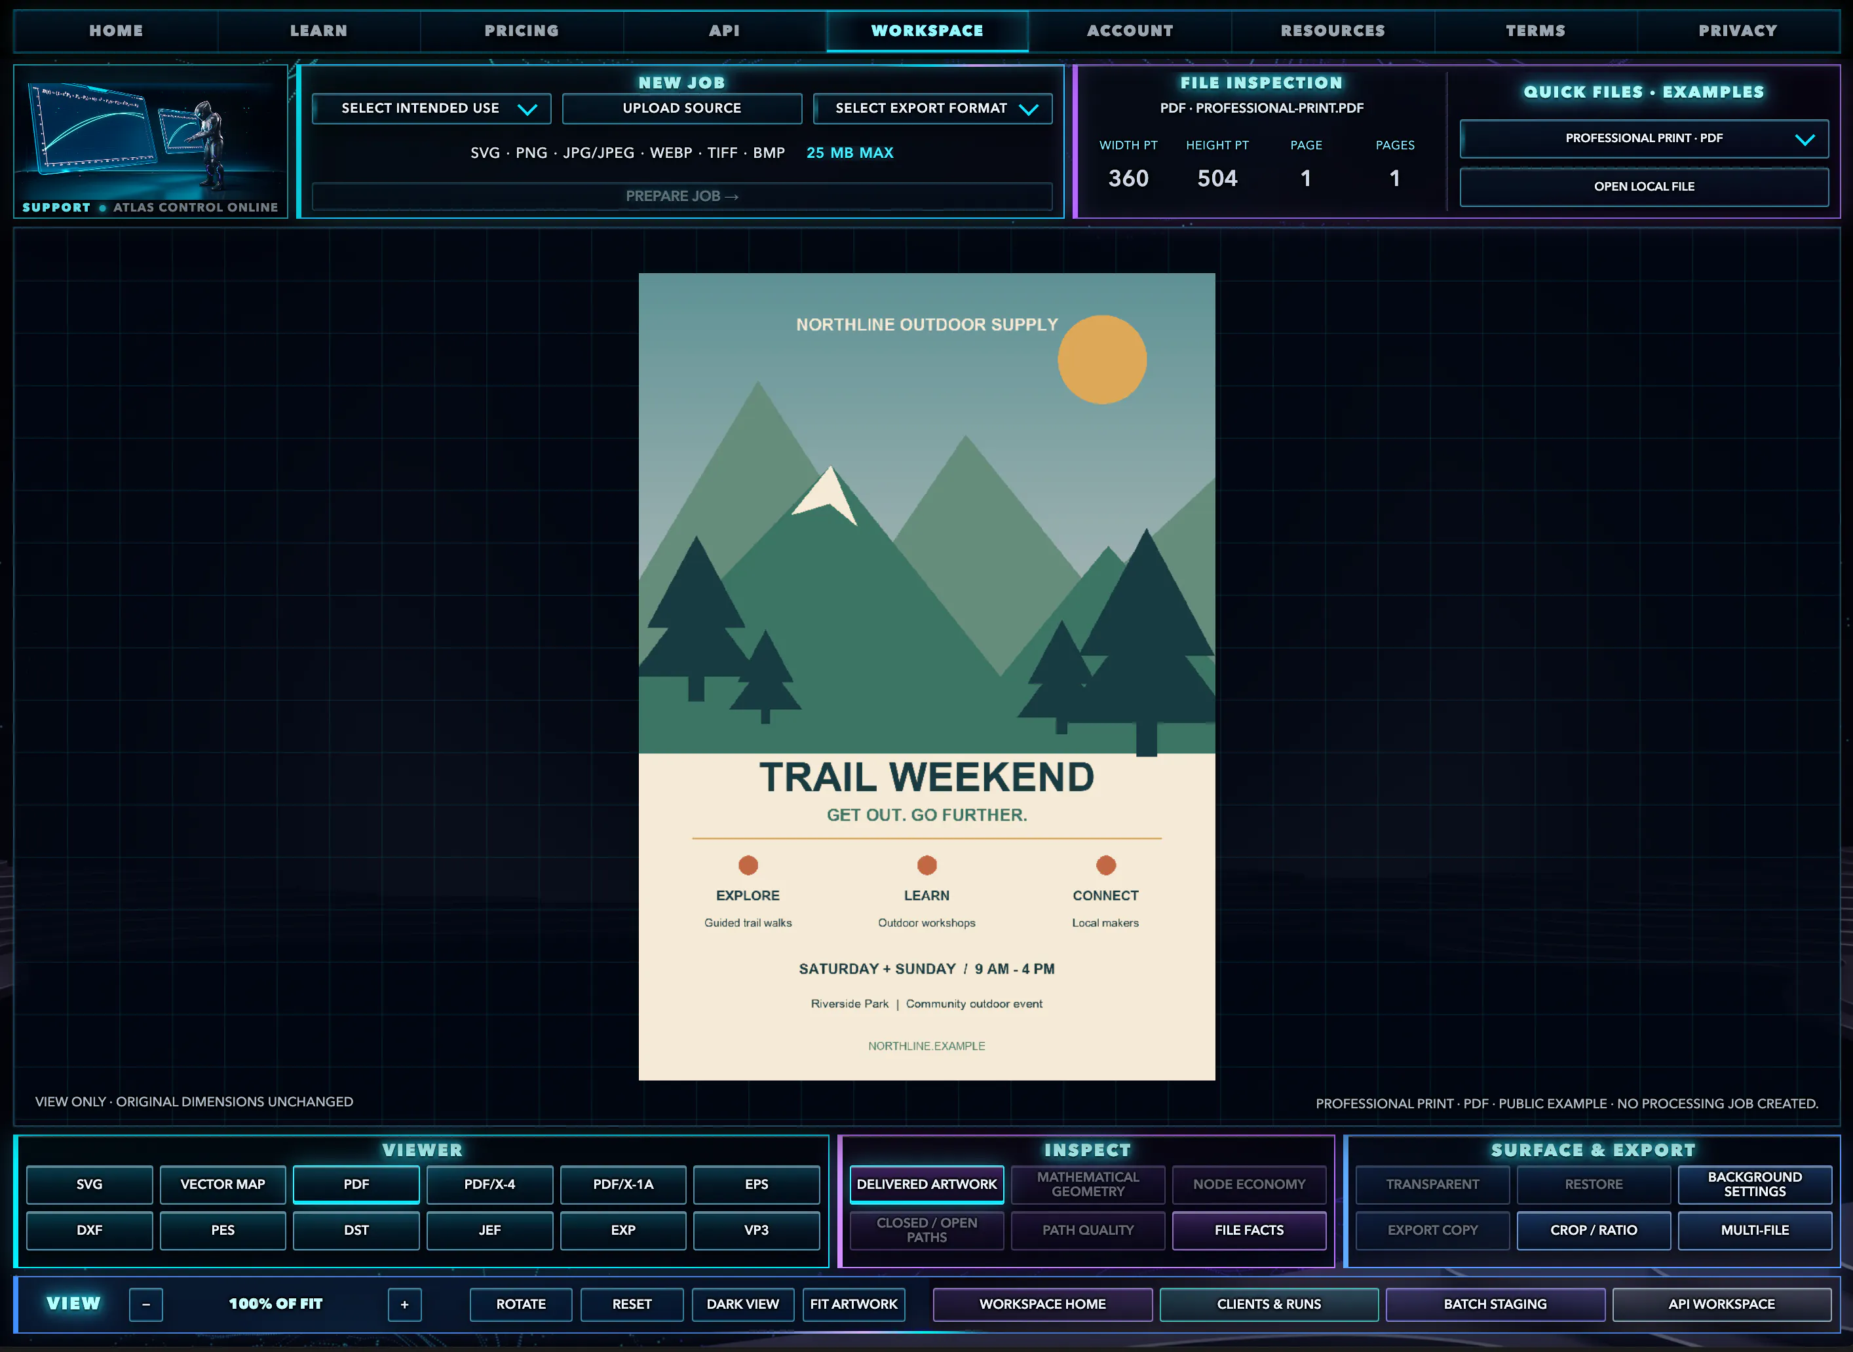Open the Select Export Format dropdown
Image resolution: width=1853 pixels, height=1352 pixels.
click(x=932, y=108)
